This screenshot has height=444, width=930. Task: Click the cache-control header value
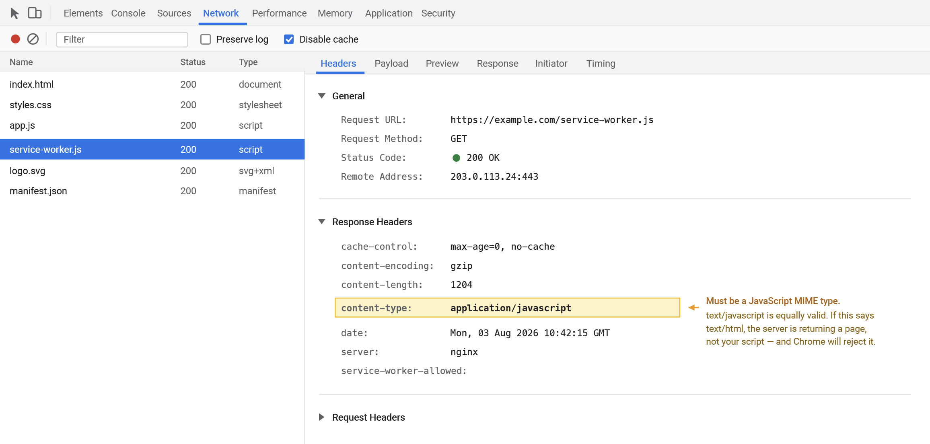click(502, 247)
